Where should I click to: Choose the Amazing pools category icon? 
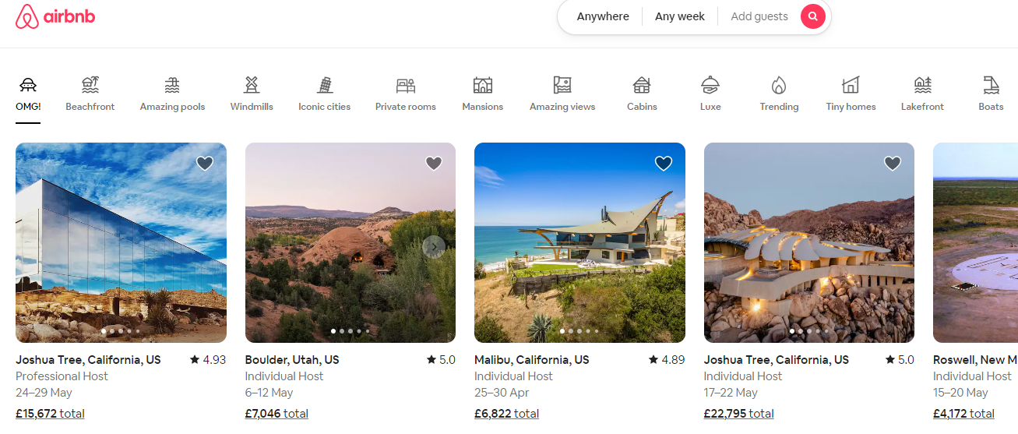point(172,85)
